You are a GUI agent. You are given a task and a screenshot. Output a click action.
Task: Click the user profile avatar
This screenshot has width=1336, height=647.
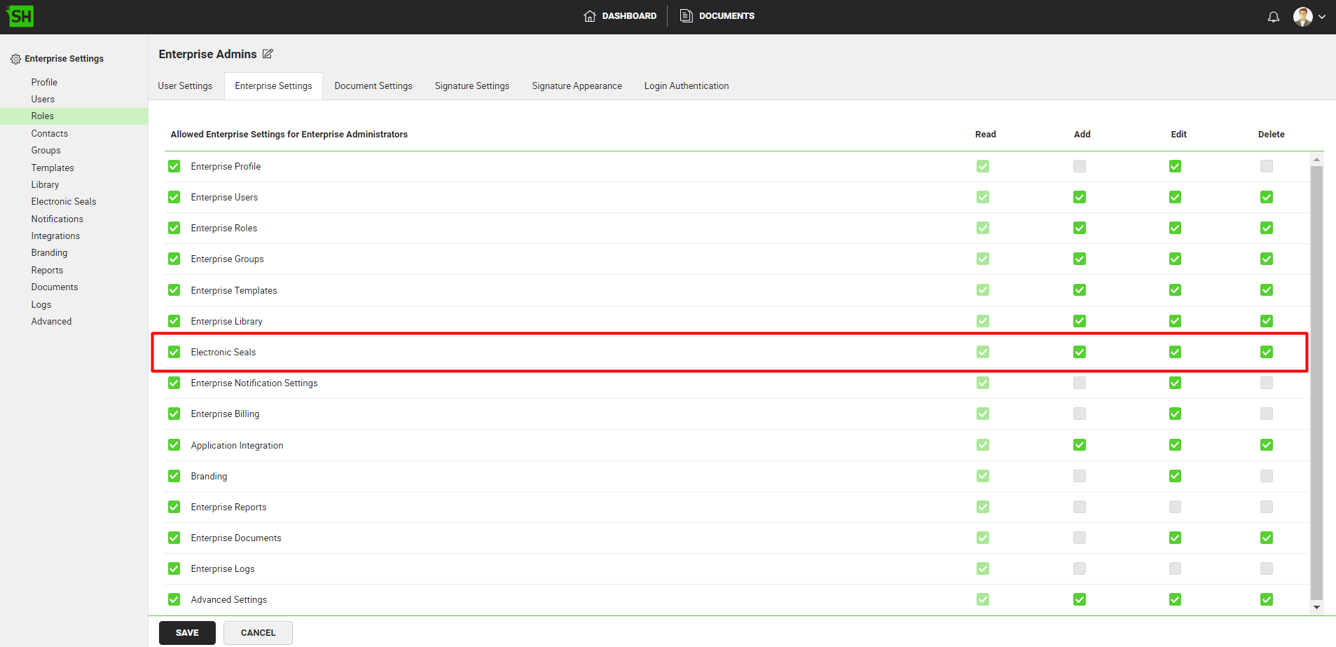(1302, 17)
